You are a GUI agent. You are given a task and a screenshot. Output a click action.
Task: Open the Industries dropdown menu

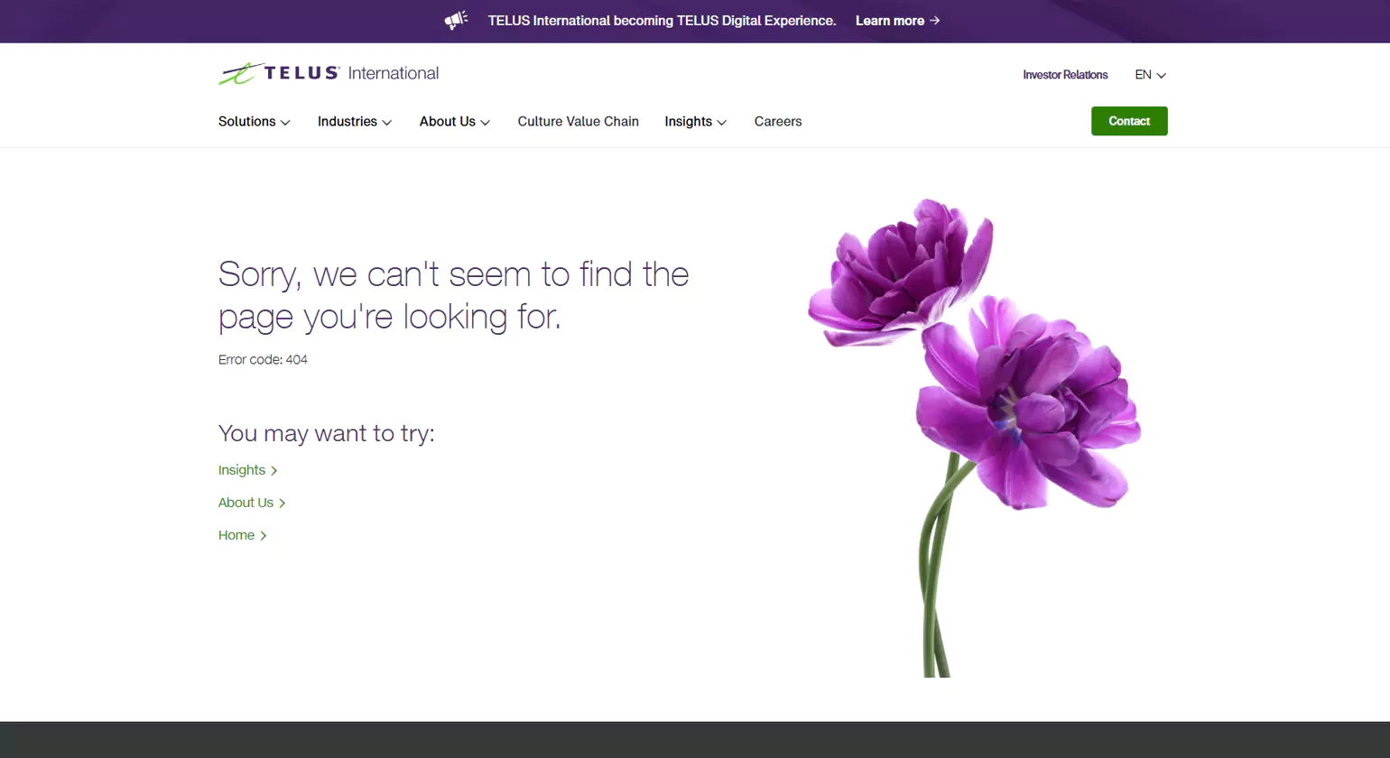pos(354,121)
